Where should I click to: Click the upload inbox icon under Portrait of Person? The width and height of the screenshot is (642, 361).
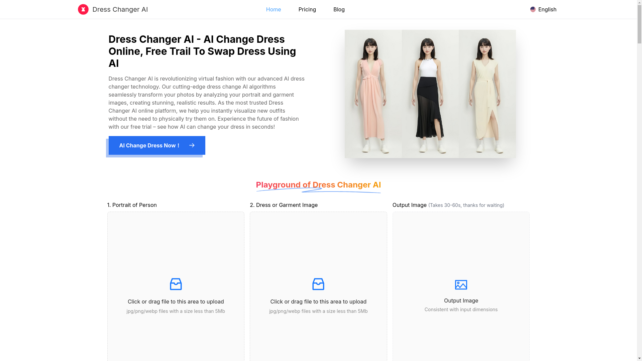point(176,284)
